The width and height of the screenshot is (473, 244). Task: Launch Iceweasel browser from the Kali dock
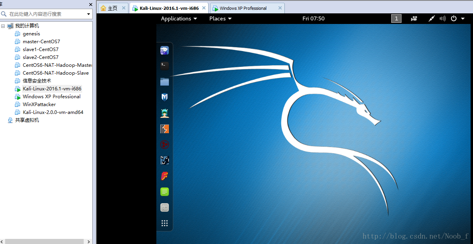[x=165, y=50]
